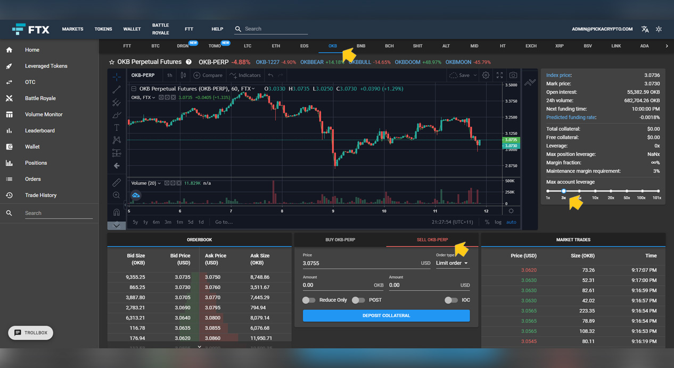674x368 pixels.
Task: Open the MARKETS menu
Action: point(72,29)
